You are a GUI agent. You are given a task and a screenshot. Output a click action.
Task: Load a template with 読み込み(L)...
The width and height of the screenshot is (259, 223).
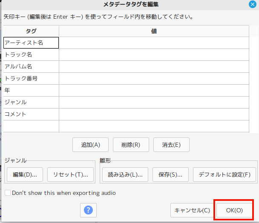pyautogui.click(x=125, y=174)
